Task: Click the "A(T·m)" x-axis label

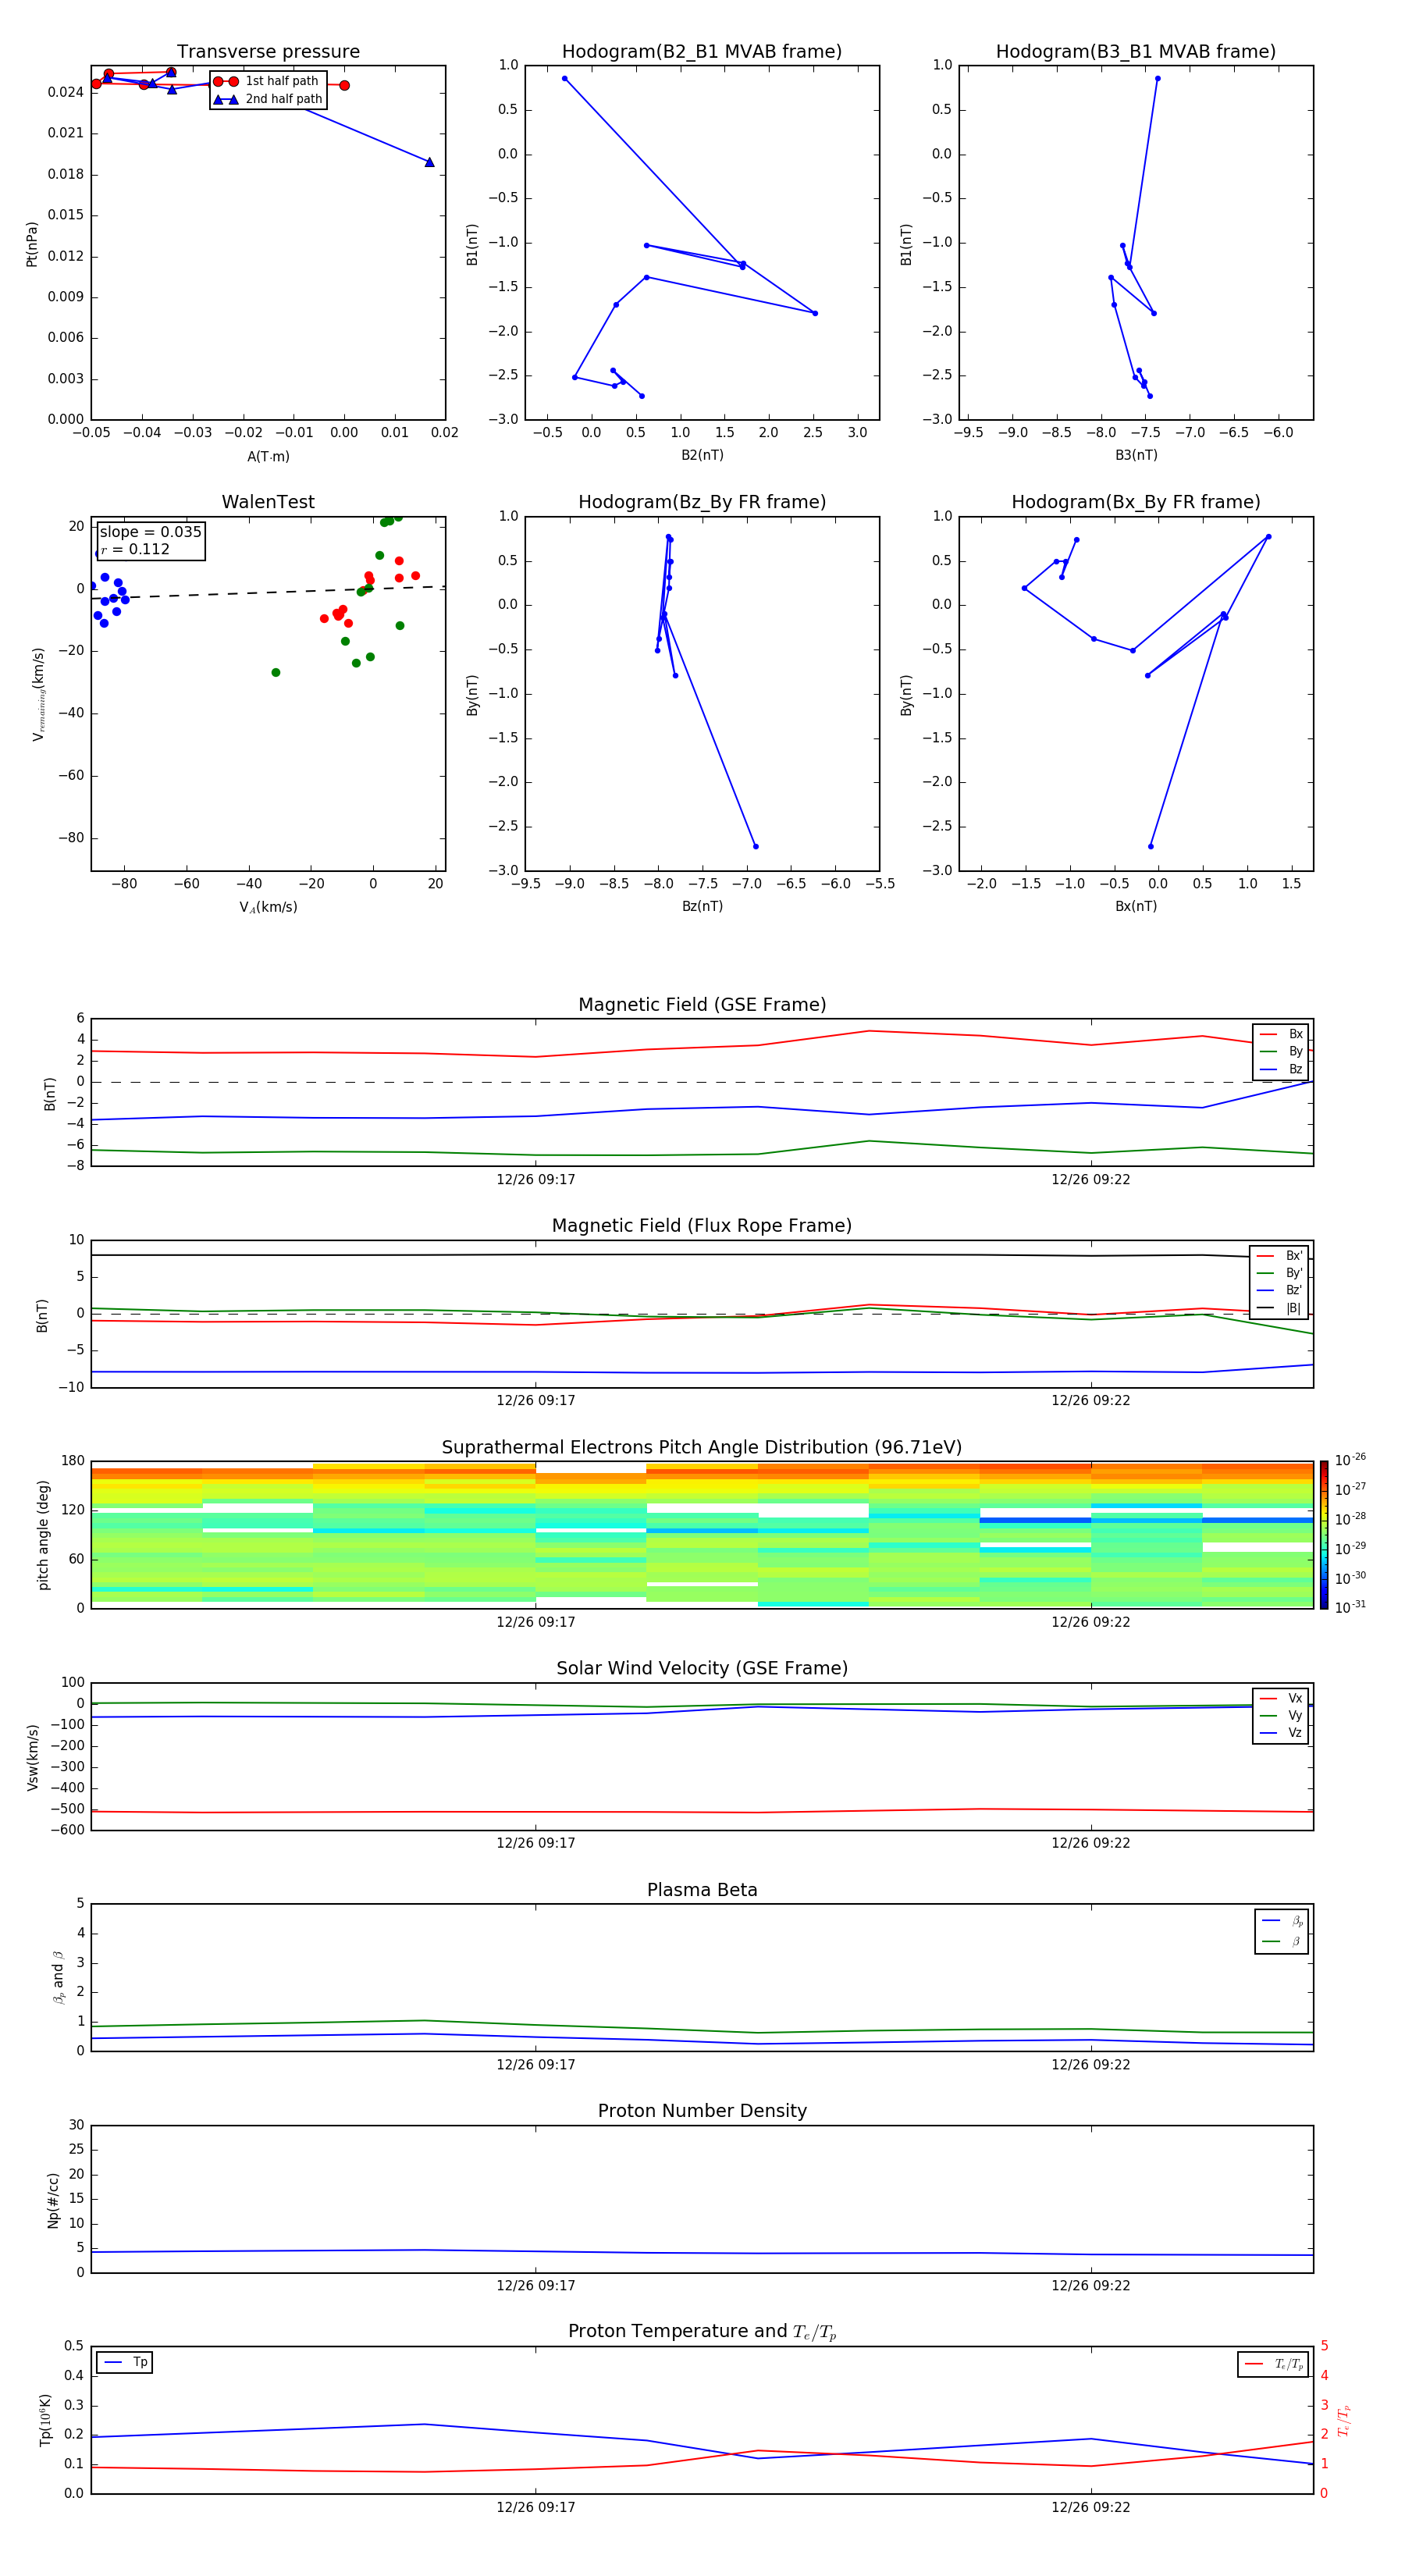Action: [x=268, y=457]
